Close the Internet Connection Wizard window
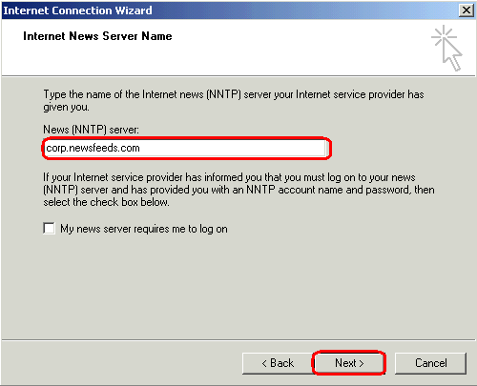Viewport: 477px width, 386px height. [x=467, y=10]
